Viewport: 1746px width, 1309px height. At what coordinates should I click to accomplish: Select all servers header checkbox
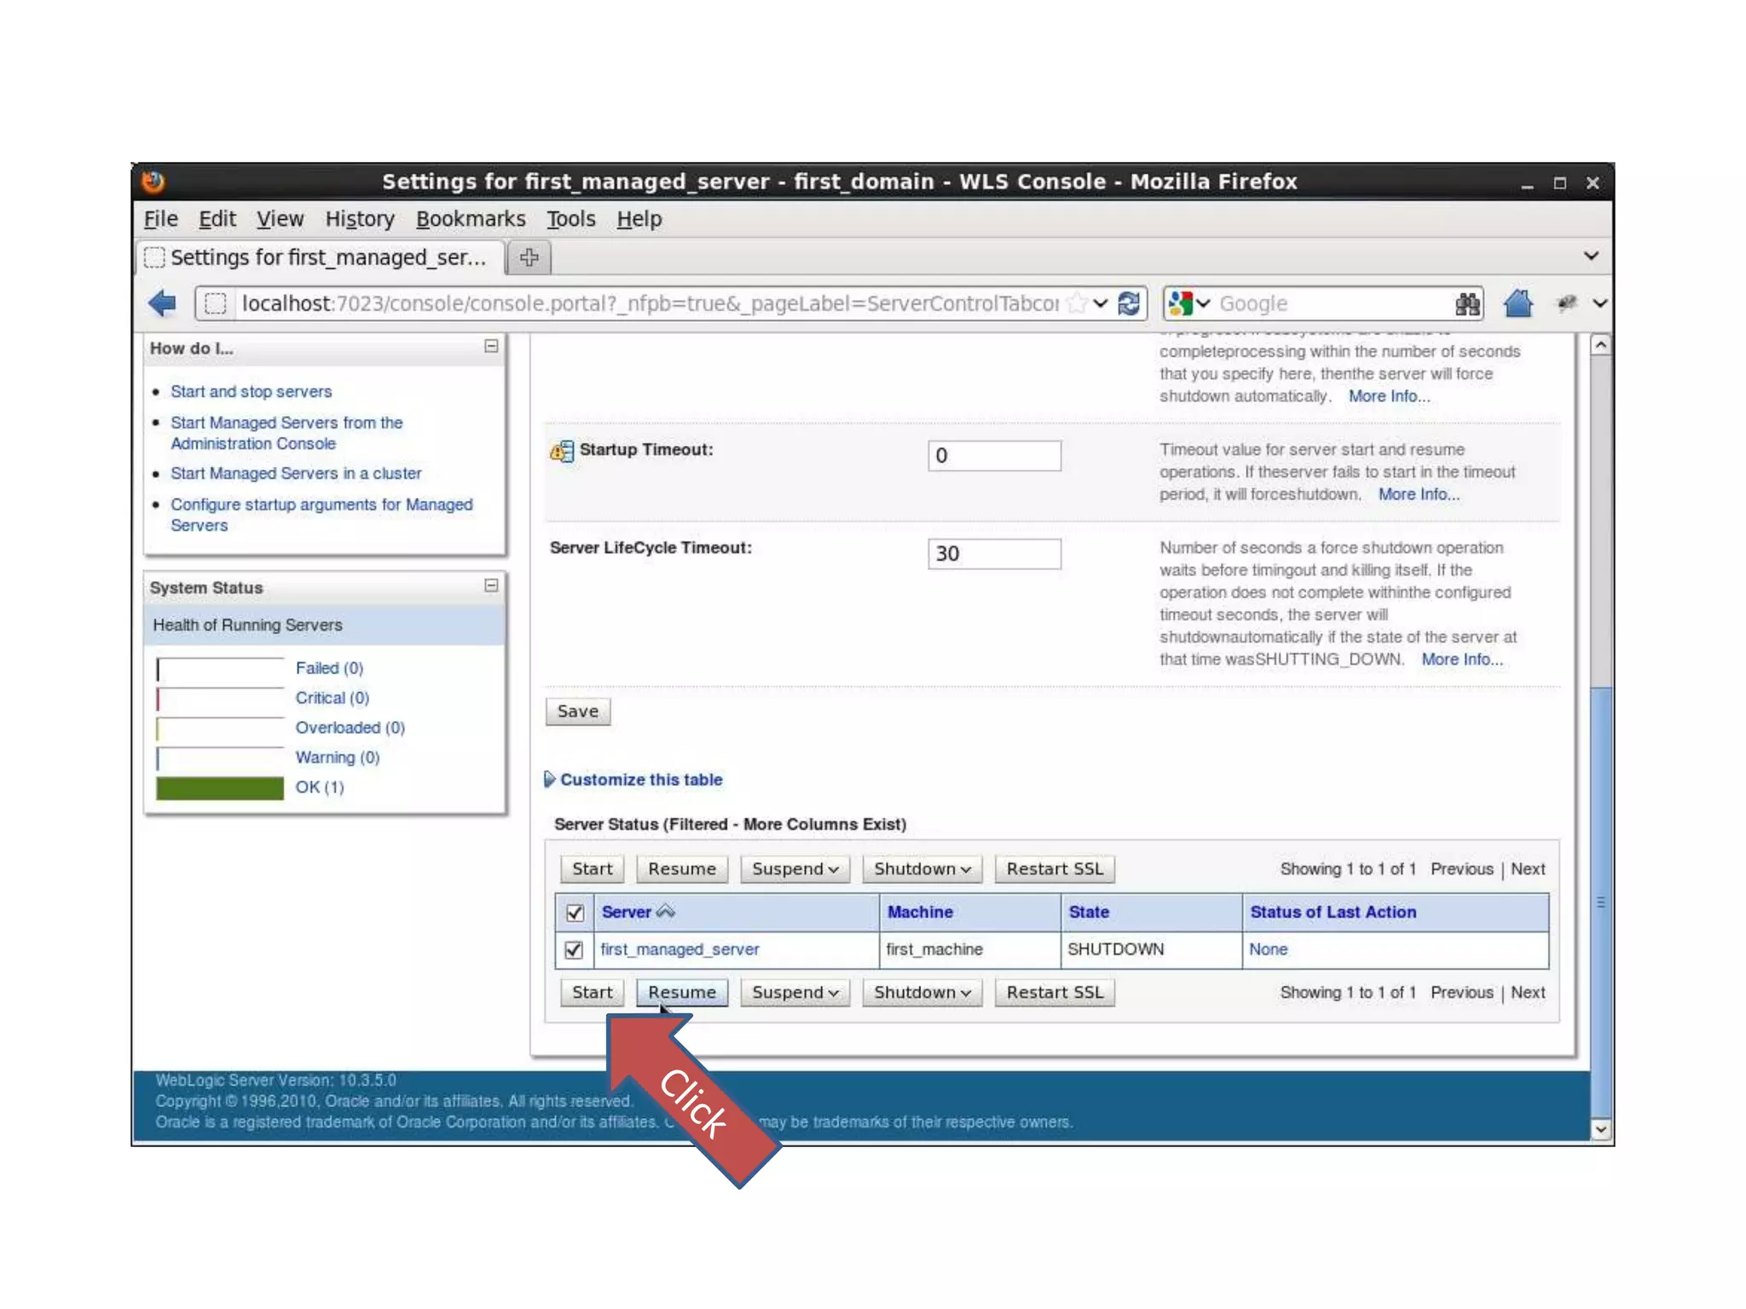(x=575, y=913)
